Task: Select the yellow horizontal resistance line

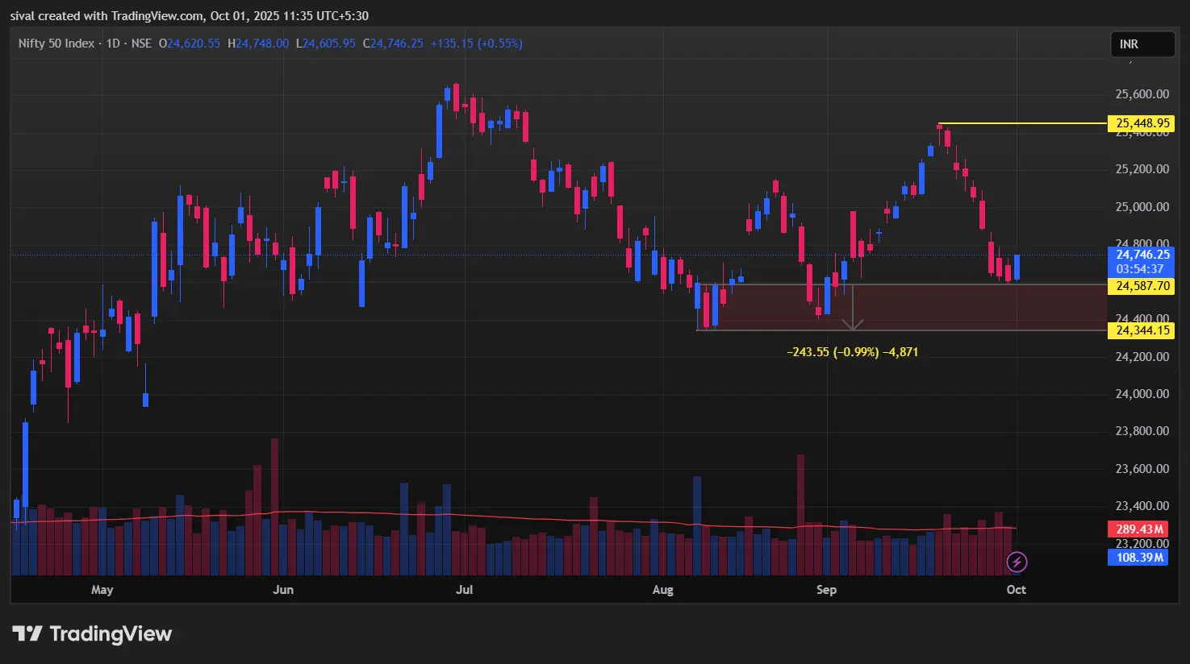Action: pyautogui.click(x=1025, y=123)
